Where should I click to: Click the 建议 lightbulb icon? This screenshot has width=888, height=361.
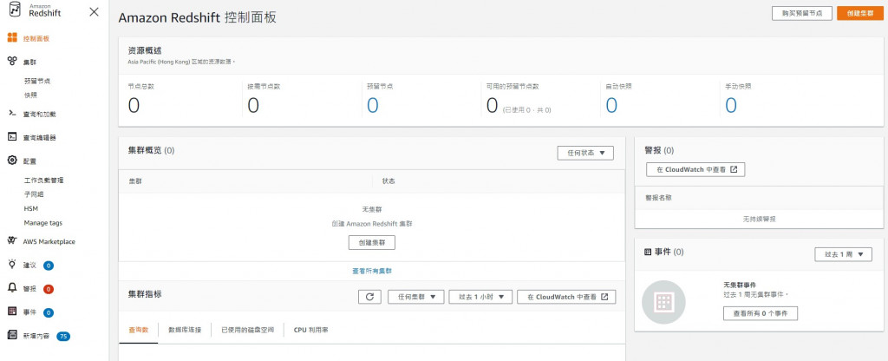coord(12,265)
